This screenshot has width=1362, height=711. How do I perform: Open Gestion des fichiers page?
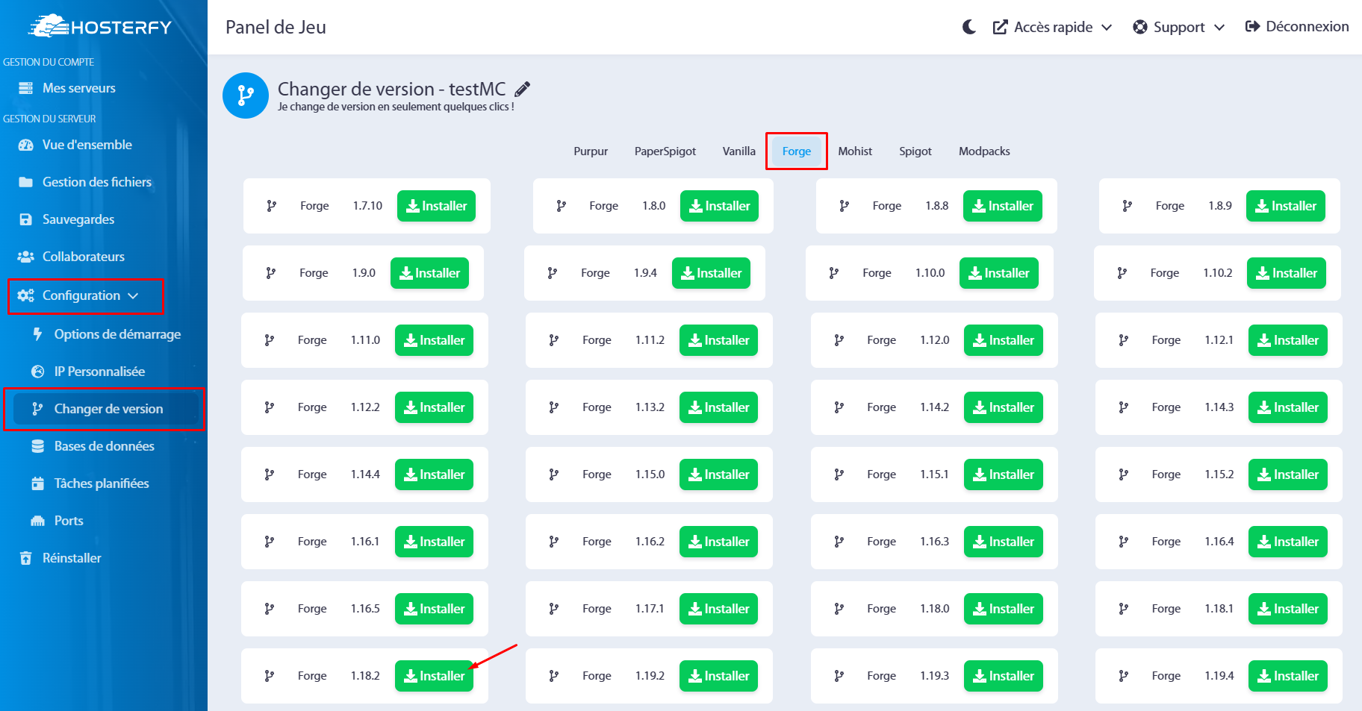pyautogui.click(x=97, y=182)
